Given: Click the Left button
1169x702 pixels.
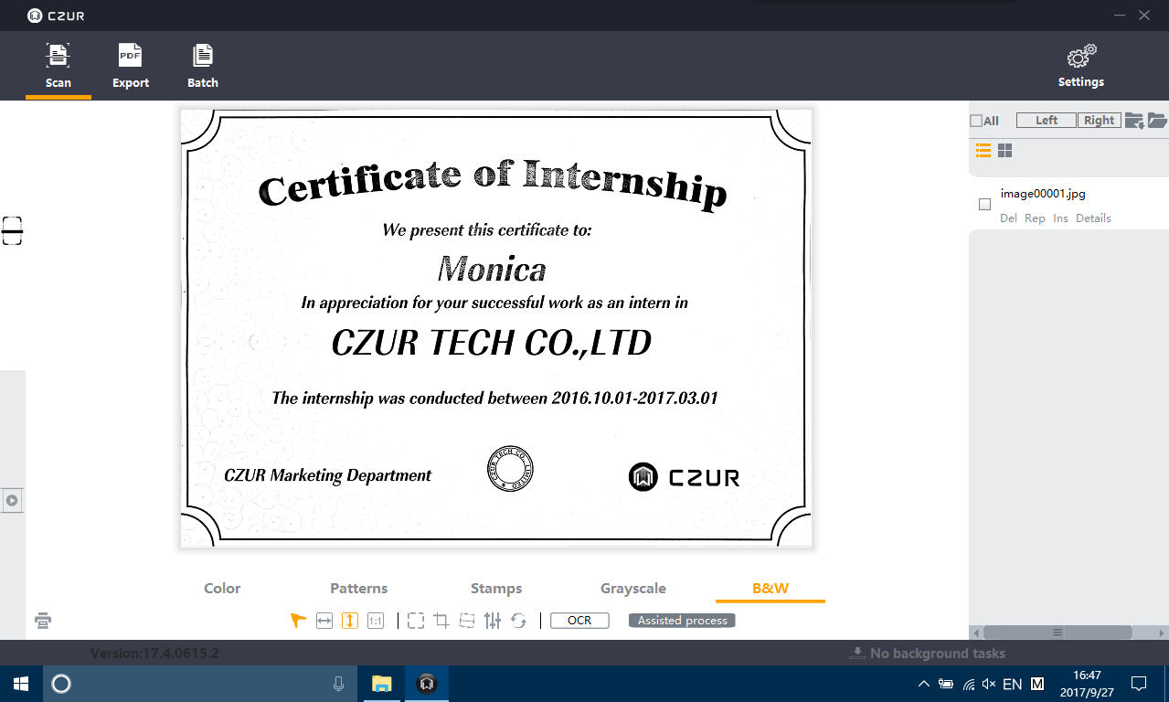Looking at the screenshot, I should click(x=1047, y=121).
